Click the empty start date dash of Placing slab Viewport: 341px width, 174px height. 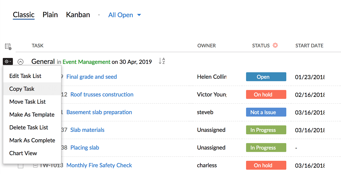point(296,148)
